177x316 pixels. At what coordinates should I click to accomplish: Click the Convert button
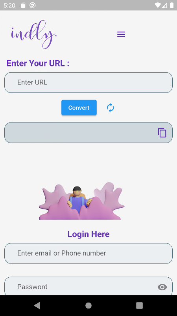[x=79, y=107]
